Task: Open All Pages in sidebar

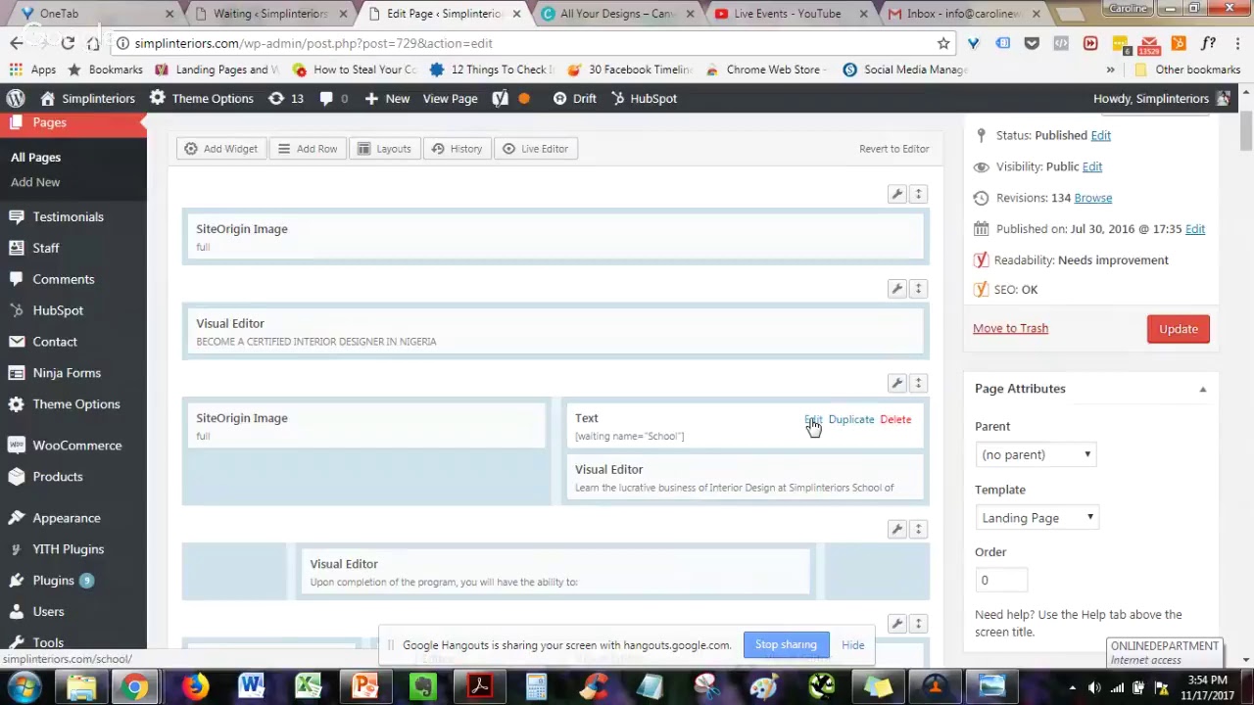Action: 35,157
